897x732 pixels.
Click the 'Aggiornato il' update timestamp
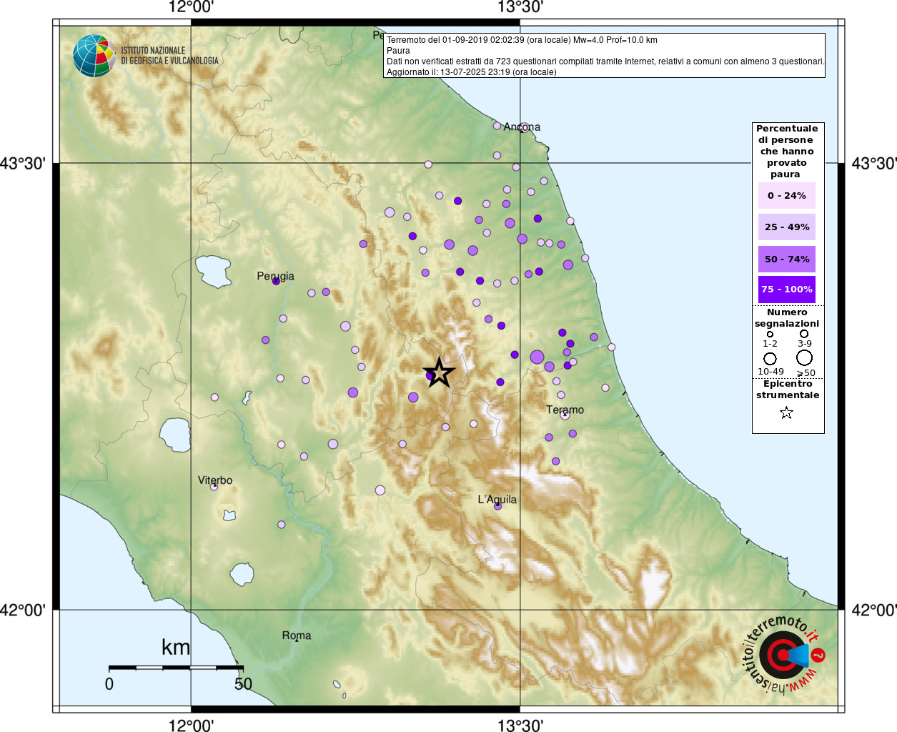coord(471,71)
